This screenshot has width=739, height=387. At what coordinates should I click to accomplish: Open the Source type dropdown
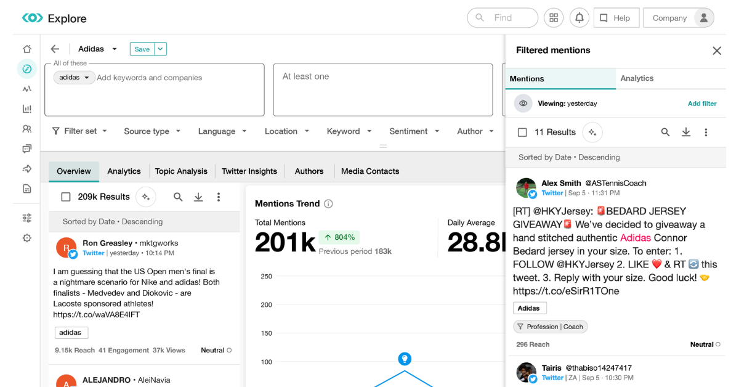click(x=152, y=131)
